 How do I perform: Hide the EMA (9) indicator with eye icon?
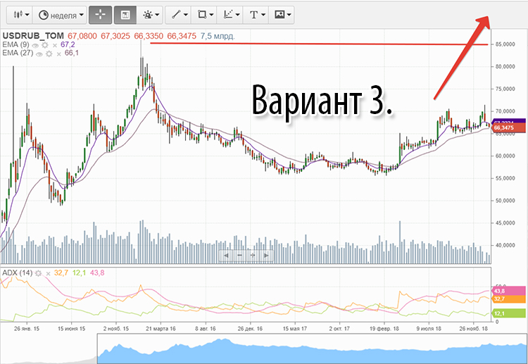(x=37, y=44)
